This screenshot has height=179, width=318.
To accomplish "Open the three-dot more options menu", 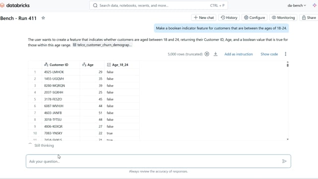I will pos(286,54).
